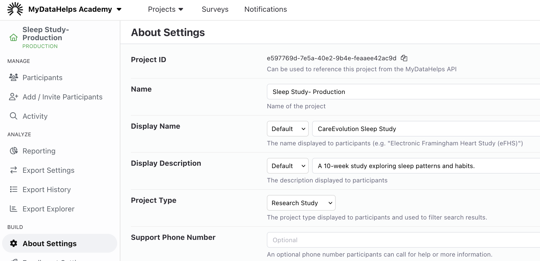This screenshot has width=540, height=261.
Task: Click the MyDataHelps sunburst logo
Action: pyautogui.click(x=15, y=9)
